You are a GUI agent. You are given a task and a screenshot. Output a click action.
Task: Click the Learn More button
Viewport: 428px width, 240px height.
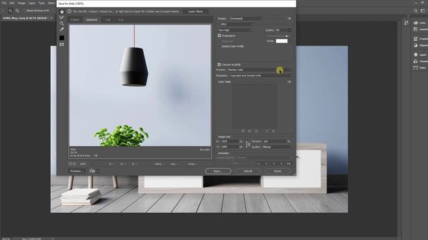point(195,11)
